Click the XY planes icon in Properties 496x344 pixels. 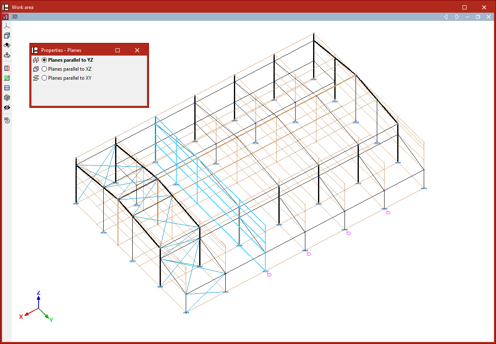point(36,78)
